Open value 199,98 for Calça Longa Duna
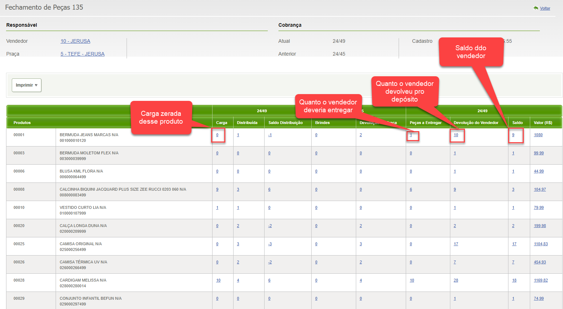This screenshot has height=309, width=563. coord(540,226)
